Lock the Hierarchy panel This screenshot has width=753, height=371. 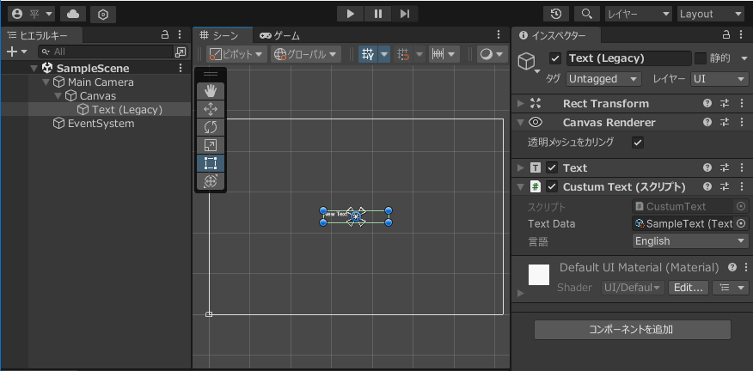(164, 34)
